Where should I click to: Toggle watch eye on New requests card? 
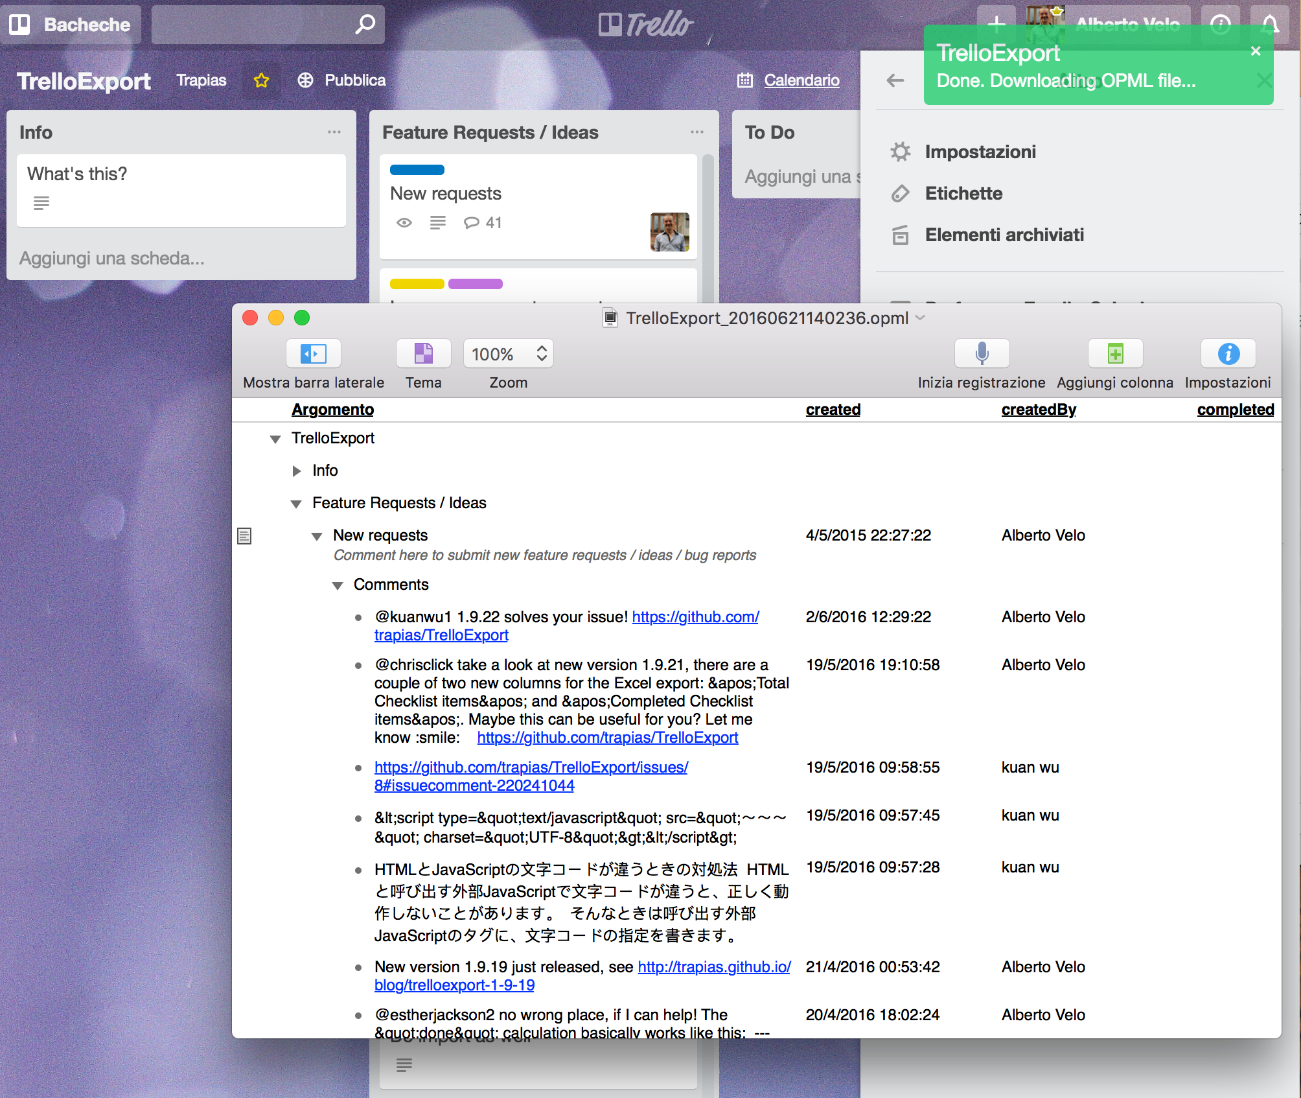point(404,223)
